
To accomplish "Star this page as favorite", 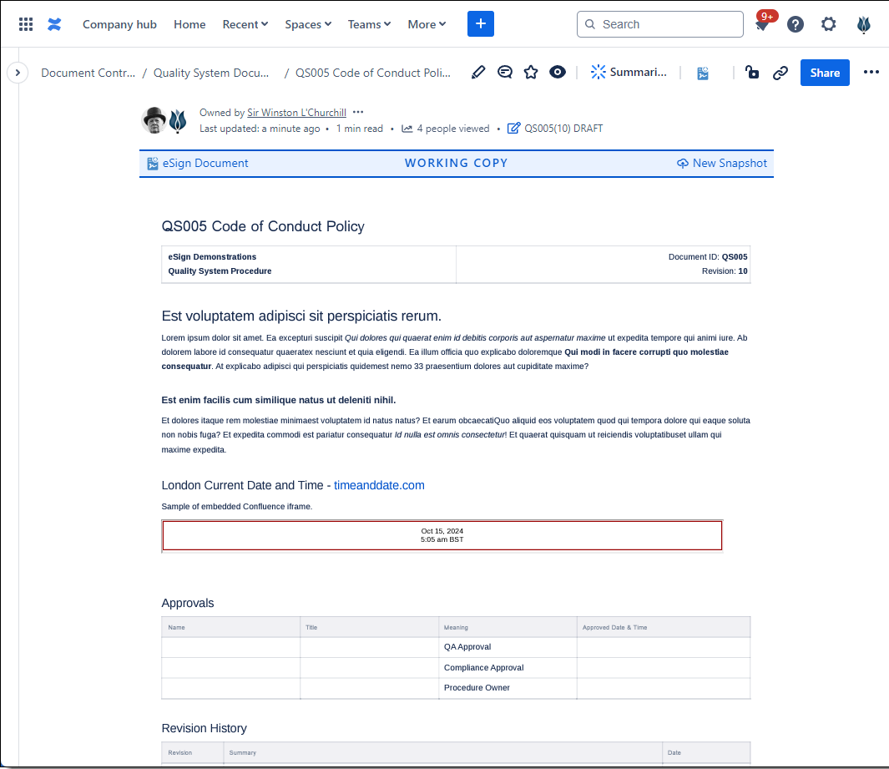I will tap(531, 73).
